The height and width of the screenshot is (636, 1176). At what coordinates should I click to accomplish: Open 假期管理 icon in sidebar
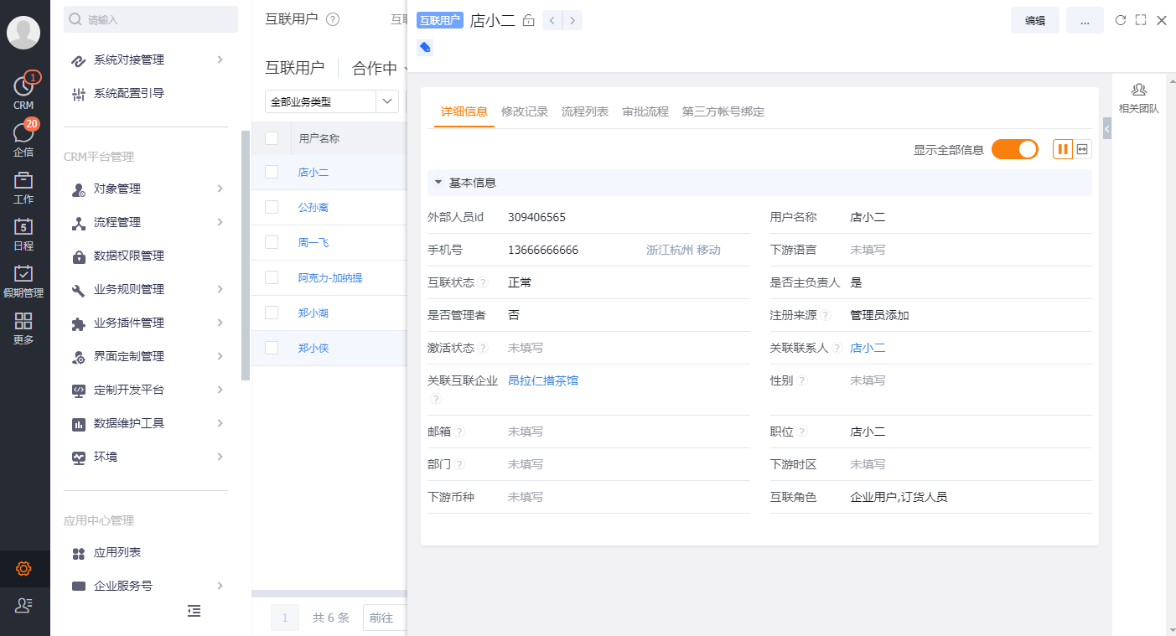[23, 274]
